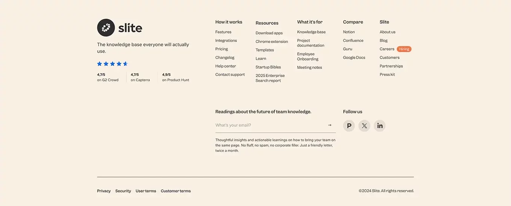Open the Customer terms link
This screenshot has height=206, width=511.
(176, 191)
